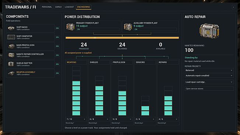Toggle Auxiliary Power Plant ON switch

click(x=155, y=29)
